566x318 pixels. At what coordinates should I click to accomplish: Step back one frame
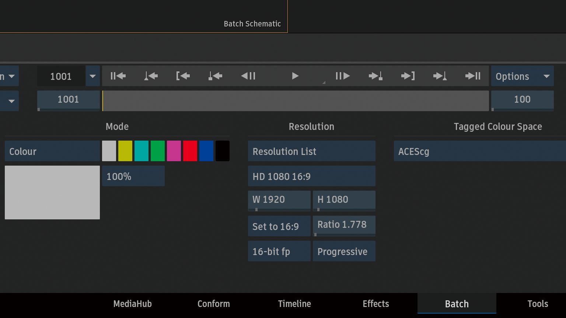tap(248, 76)
